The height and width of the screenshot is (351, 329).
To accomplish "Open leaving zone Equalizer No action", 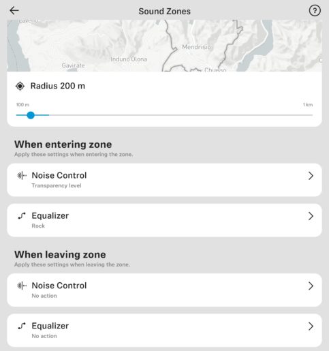I will pos(164,331).
